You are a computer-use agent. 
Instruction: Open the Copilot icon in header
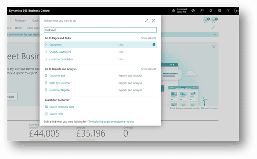tap(193, 11)
